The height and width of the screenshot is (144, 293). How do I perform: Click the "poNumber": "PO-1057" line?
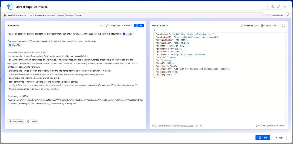[x=169, y=49]
